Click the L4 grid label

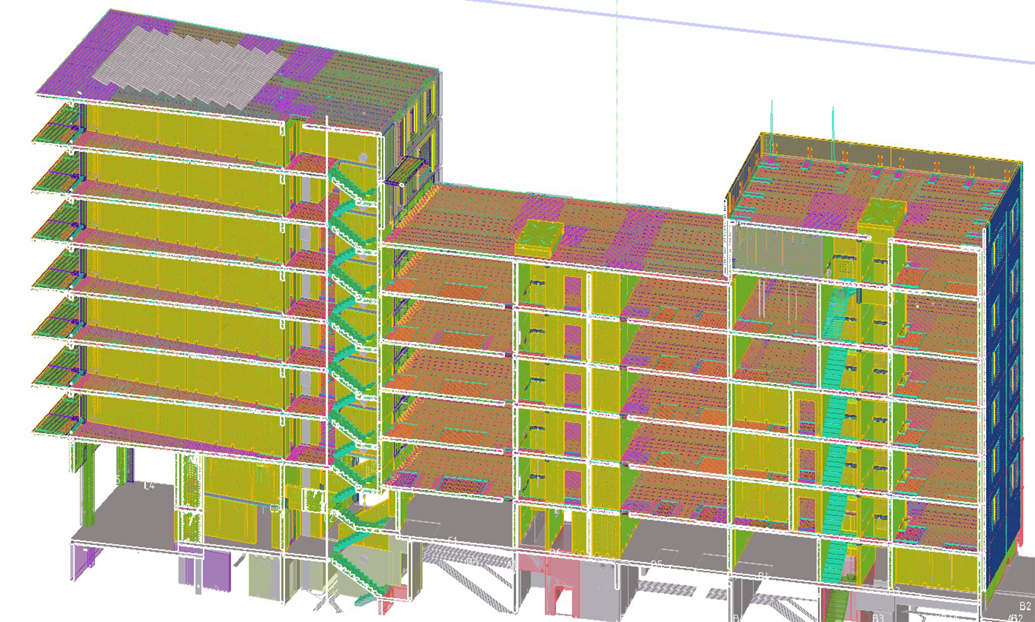[x=149, y=486]
